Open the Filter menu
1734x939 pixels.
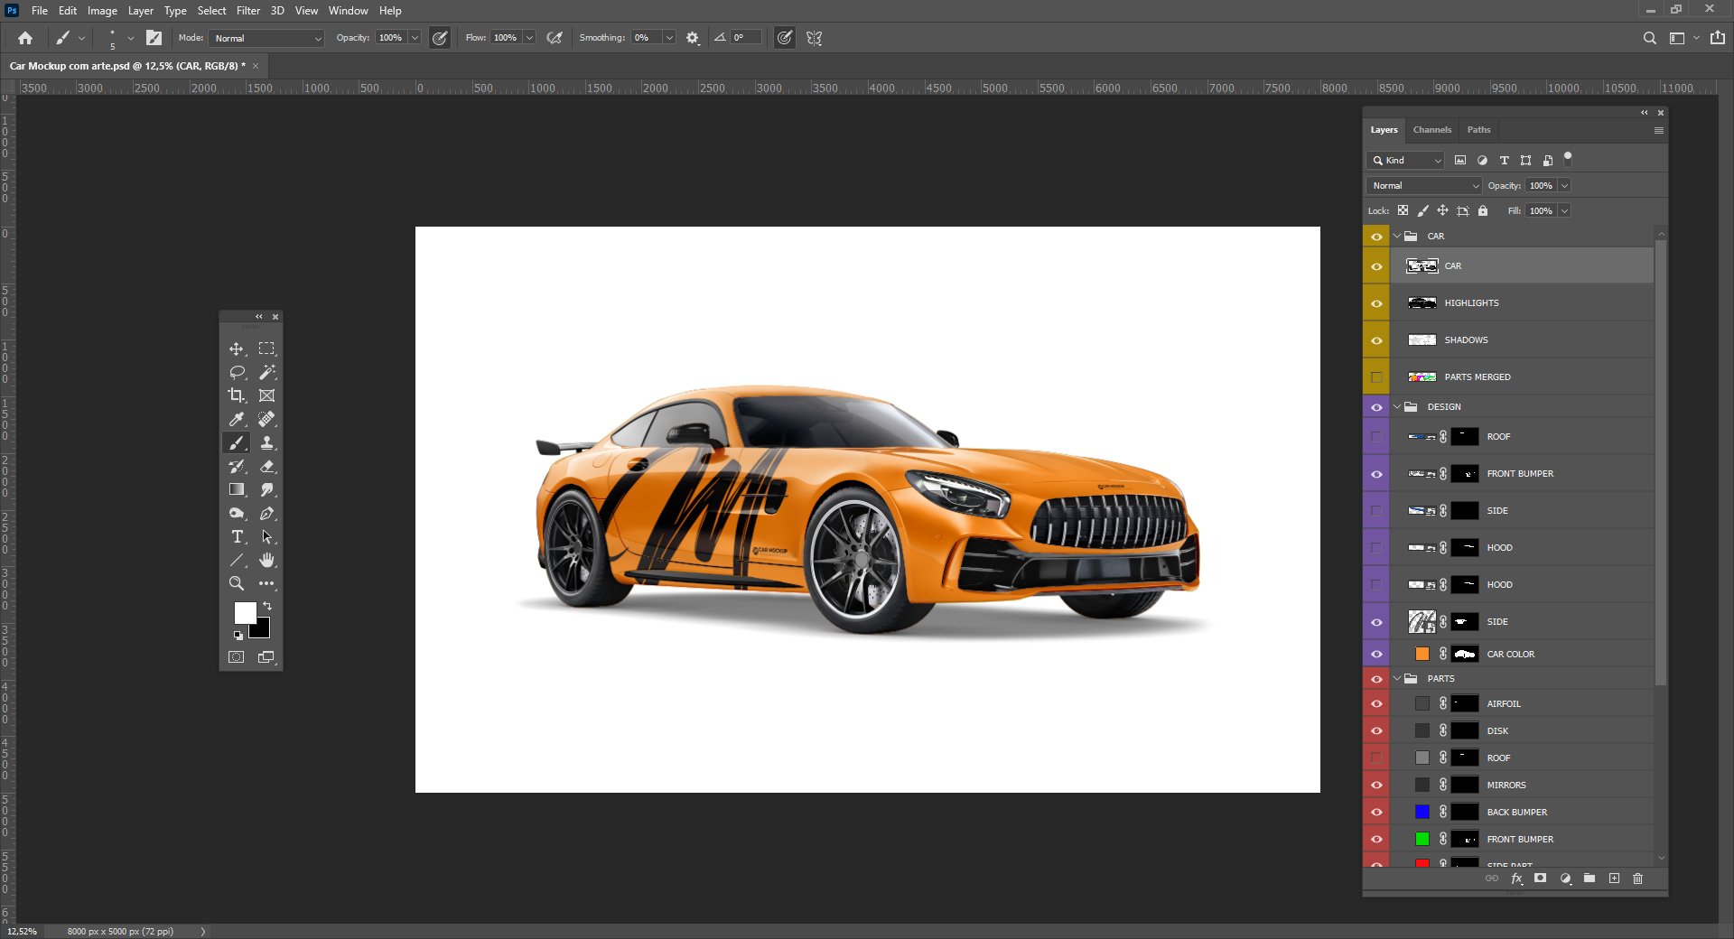(x=248, y=10)
